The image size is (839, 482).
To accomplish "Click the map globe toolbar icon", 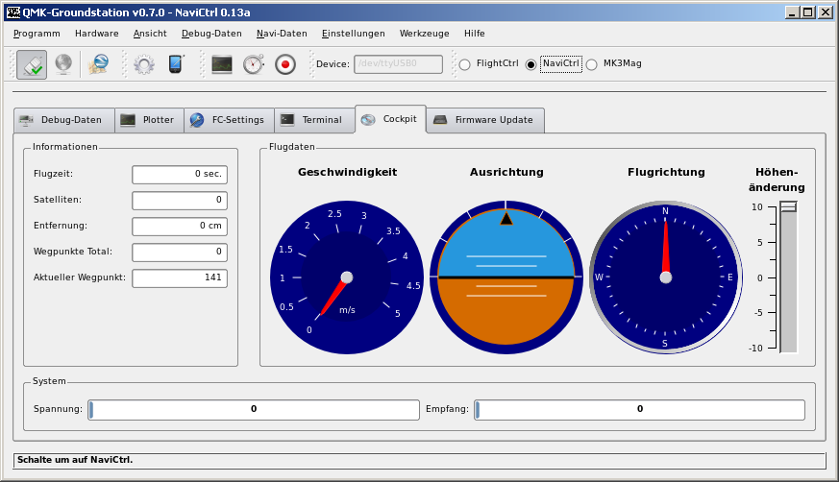I will tap(98, 64).
